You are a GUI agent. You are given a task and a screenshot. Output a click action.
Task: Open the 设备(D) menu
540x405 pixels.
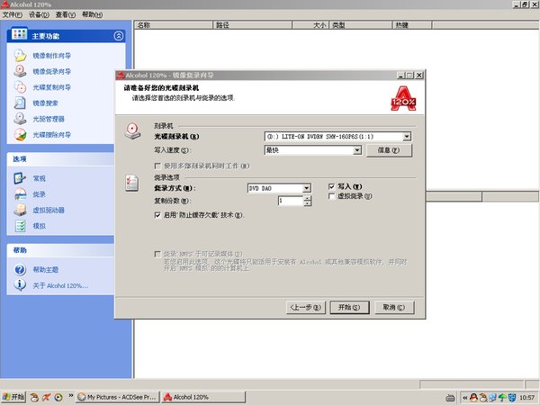pyautogui.click(x=39, y=14)
